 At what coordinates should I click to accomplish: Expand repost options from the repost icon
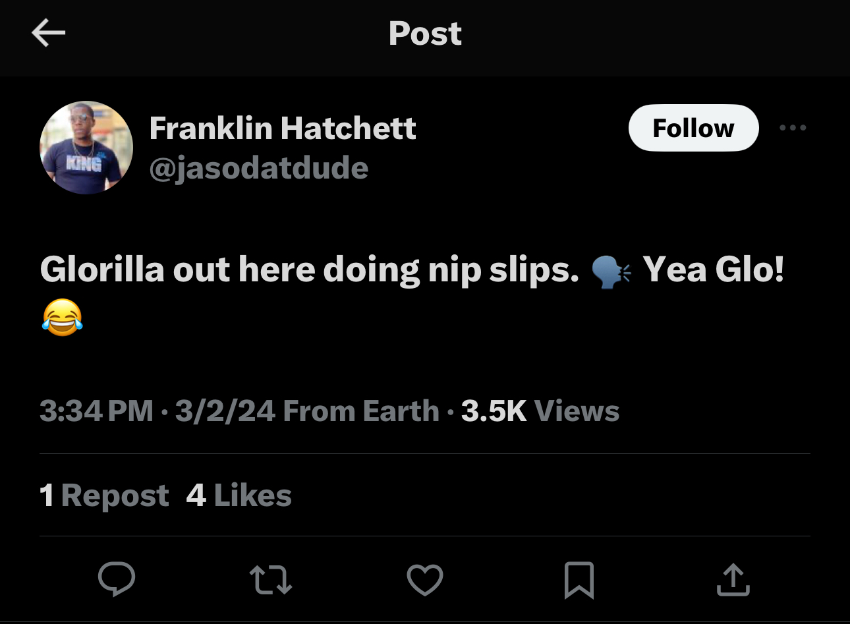[270, 579]
